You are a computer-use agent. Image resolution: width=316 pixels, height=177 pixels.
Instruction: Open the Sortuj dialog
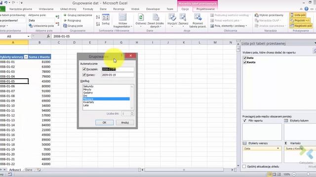tap(105, 20)
